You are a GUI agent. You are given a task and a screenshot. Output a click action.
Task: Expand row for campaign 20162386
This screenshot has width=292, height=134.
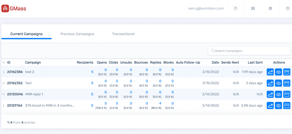coord(4,72)
